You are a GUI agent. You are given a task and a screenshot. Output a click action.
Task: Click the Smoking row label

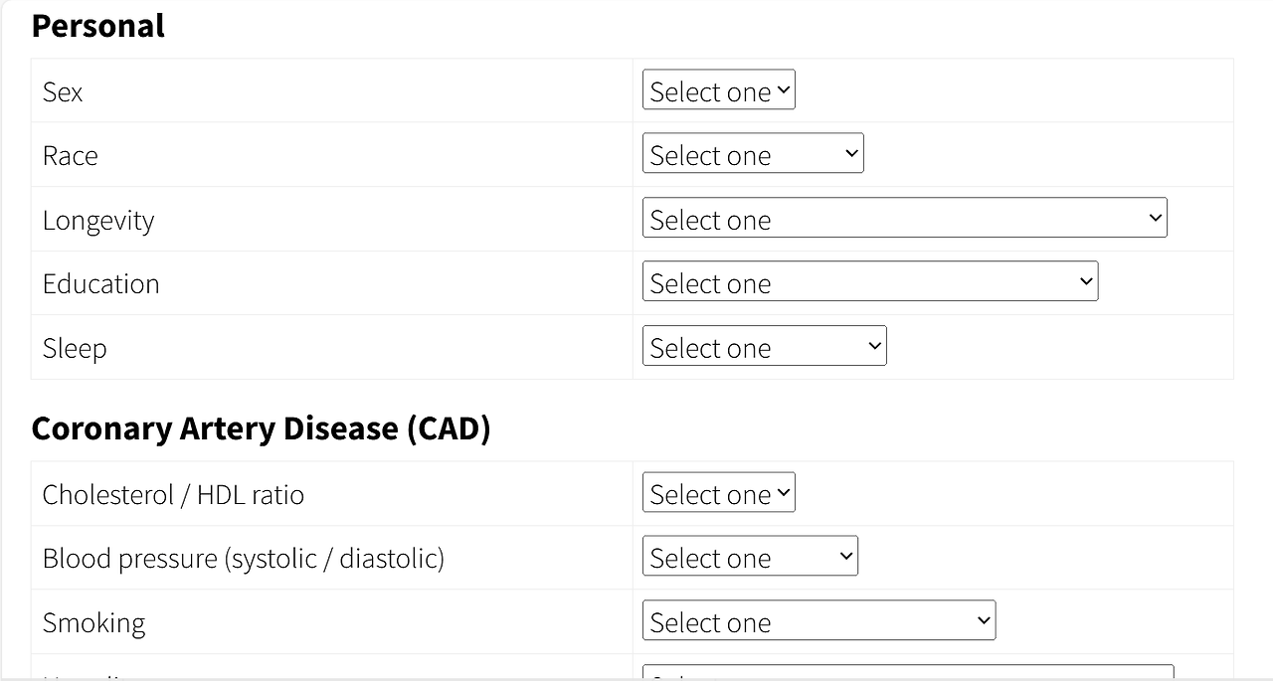coord(93,622)
